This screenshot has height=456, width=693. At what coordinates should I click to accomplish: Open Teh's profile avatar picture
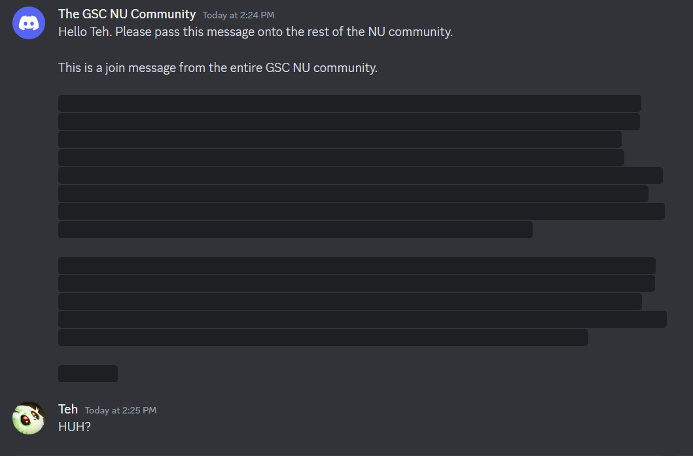29,418
